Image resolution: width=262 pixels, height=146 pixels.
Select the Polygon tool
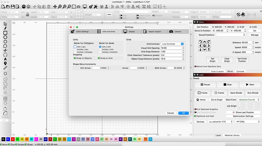tap(5, 42)
